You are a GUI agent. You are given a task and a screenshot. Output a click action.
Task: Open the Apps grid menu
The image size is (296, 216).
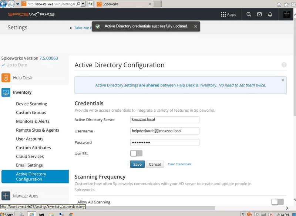click(x=228, y=14)
